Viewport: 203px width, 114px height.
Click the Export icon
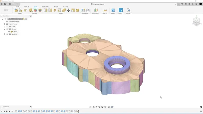[129, 10]
